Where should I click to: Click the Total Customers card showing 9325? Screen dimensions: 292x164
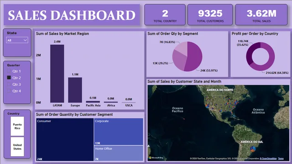210,15
